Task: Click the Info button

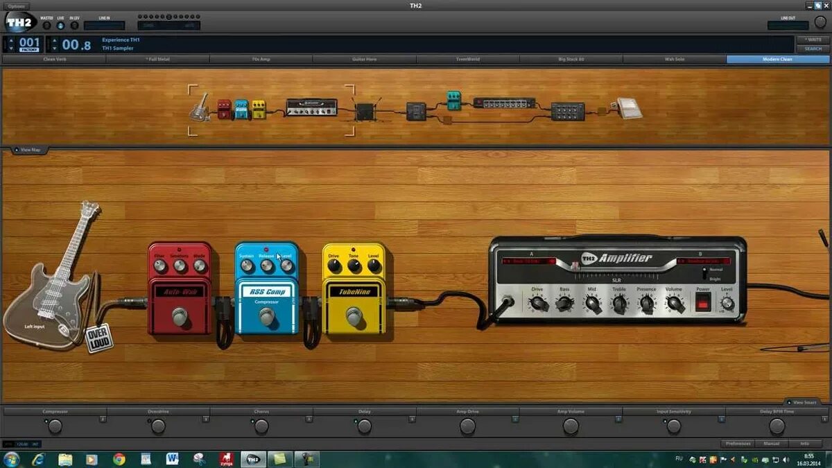Action: [804, 443]
